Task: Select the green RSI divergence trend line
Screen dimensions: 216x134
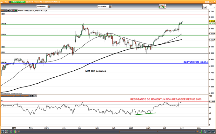Action: [145, 114]
